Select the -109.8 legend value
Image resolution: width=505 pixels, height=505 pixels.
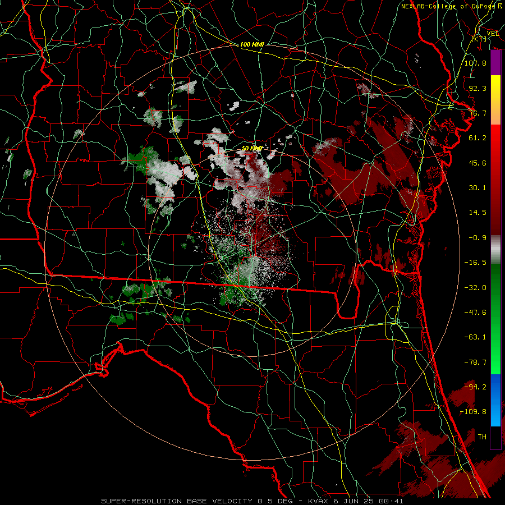pyautogui.click(x=473, y=412)
